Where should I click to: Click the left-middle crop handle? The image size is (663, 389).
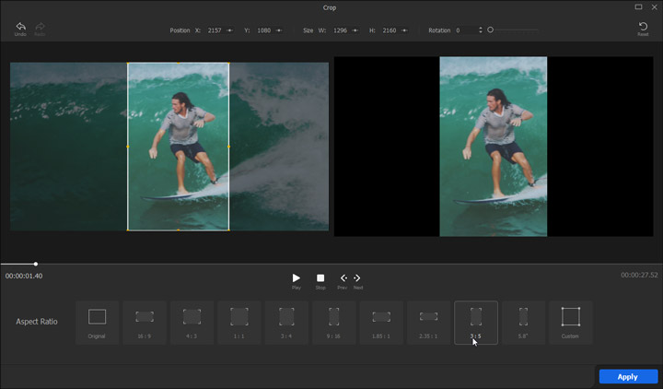pyautogui.click(x=128, y=147)
